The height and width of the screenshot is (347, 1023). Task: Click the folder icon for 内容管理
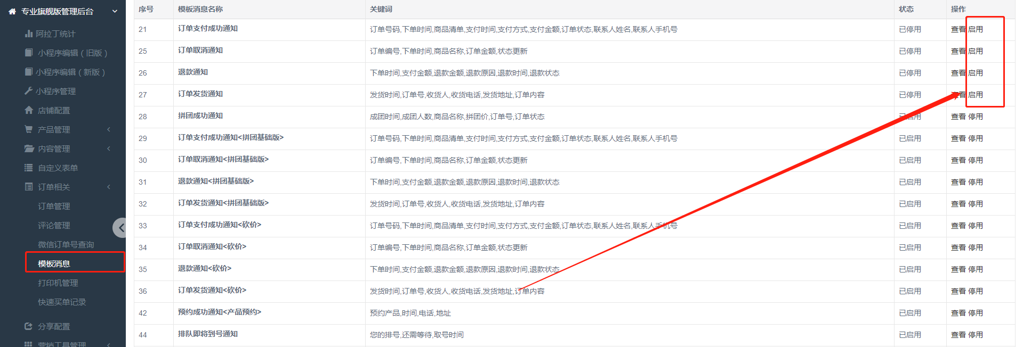(x=29, y=148)
